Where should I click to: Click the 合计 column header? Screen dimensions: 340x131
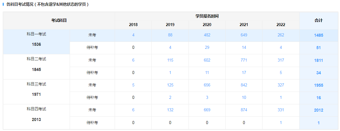click(318, 21)
